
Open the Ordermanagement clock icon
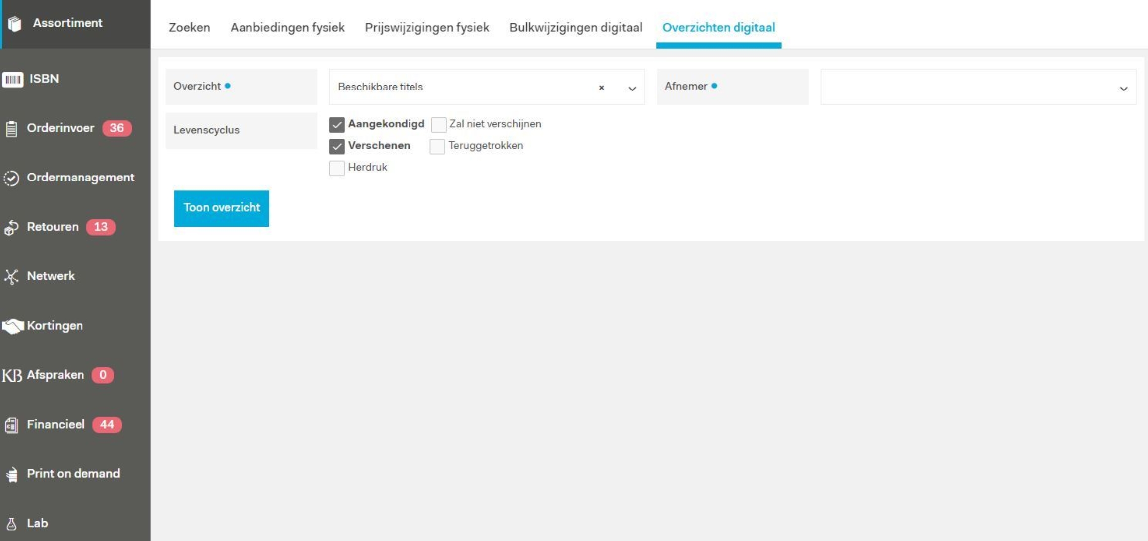(11, 178)
